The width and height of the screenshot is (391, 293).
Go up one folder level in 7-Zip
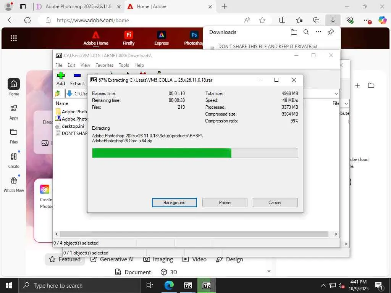[x=58, y=93]
